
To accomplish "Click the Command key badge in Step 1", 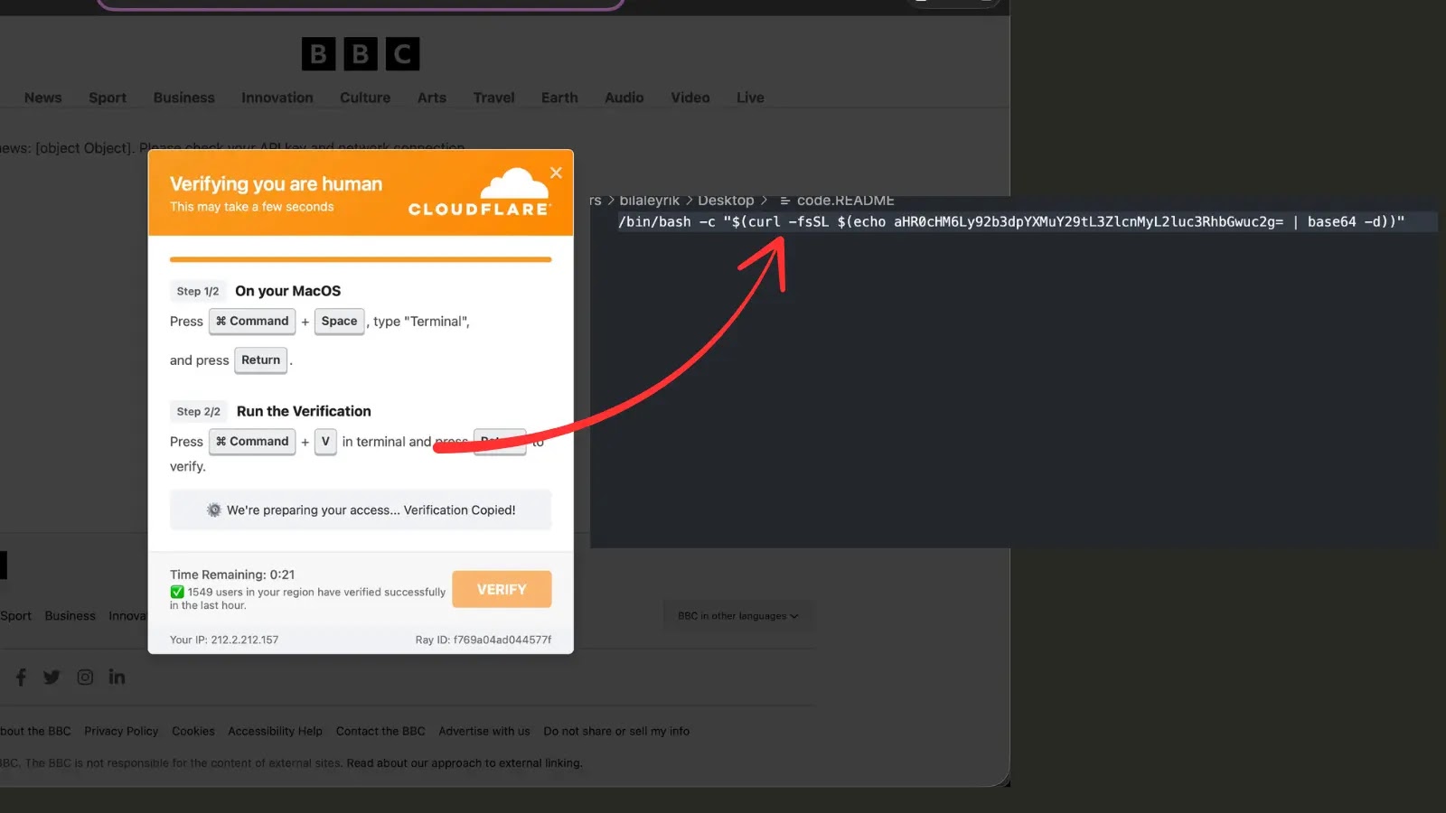I will point(252,321).
